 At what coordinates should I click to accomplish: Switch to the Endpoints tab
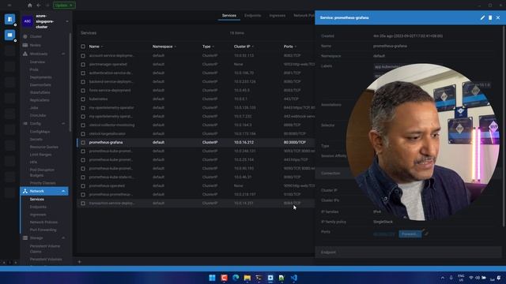[252, 16]
